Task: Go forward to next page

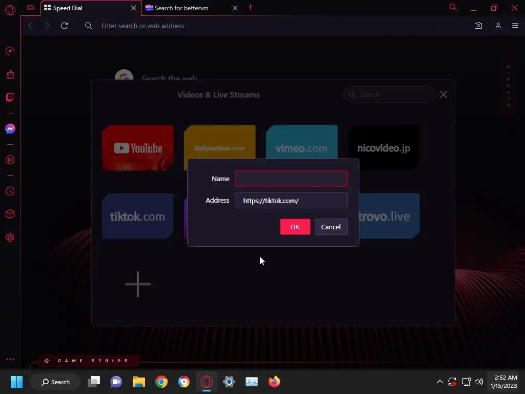Action: [47, 26]
